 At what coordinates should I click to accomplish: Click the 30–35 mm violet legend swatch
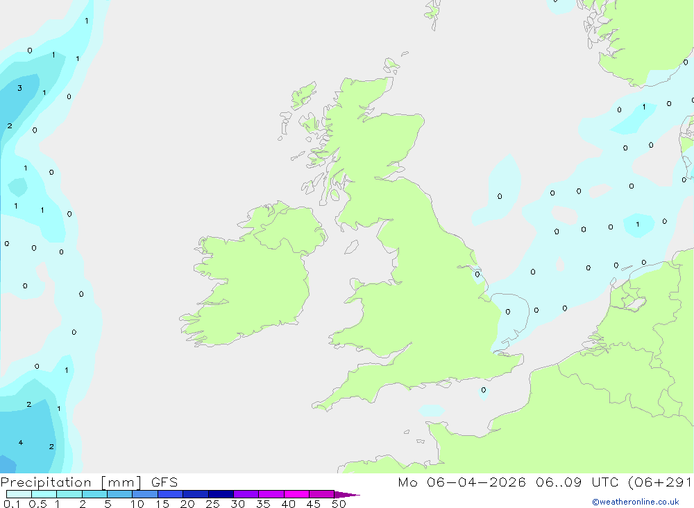click(x=246, y=494)
